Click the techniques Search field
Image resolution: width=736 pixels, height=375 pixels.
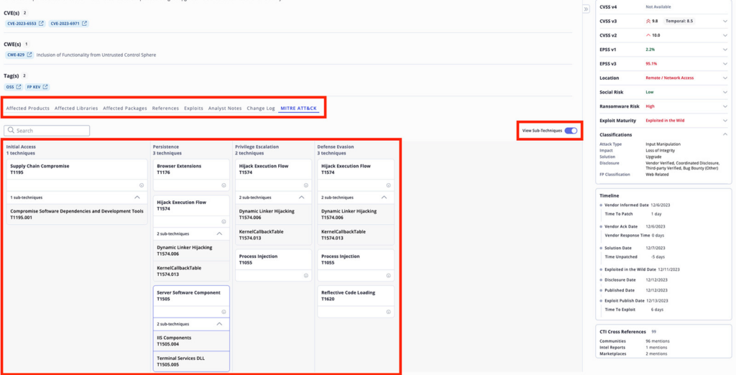tap(47, 131)
